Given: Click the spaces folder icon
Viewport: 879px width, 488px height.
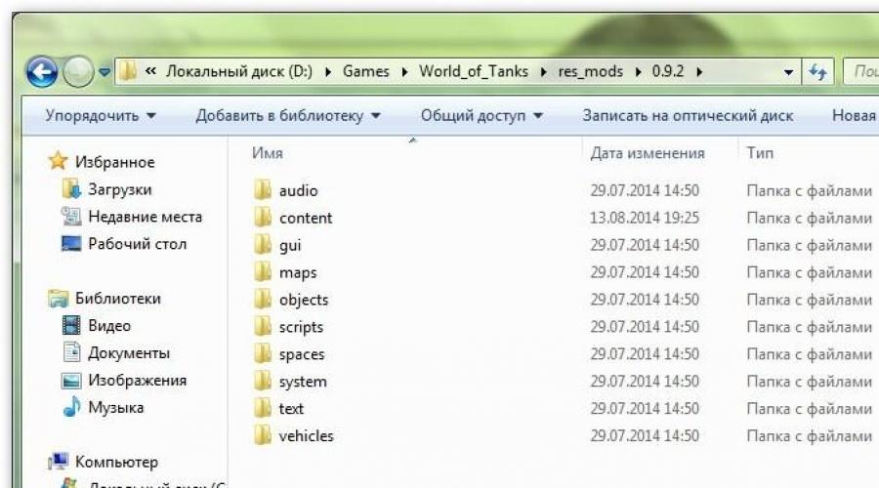Looking at the screenshot, I should coord(263,353).
